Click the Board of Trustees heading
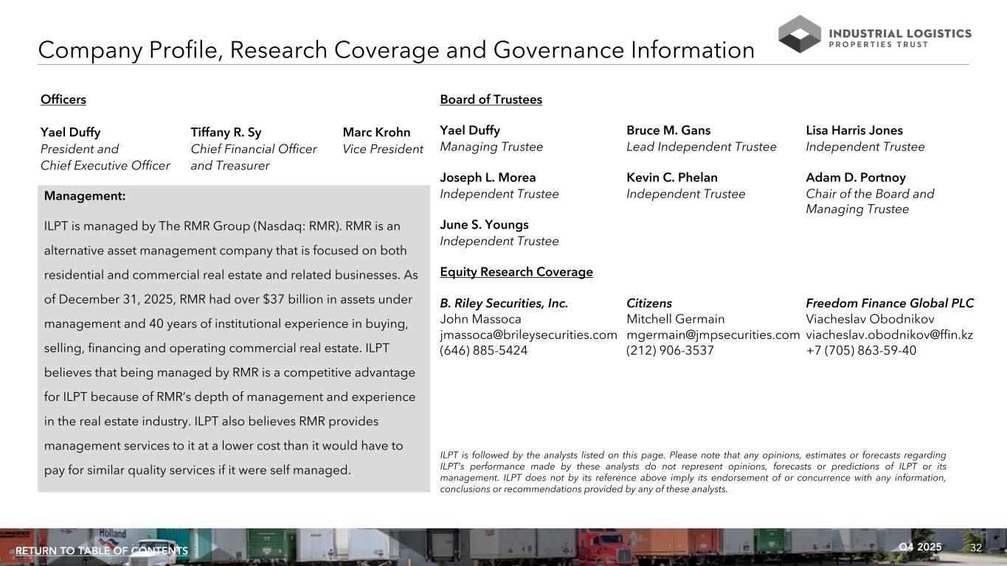The height and width of the screenshot is (566, 1007). click(491, 99)
